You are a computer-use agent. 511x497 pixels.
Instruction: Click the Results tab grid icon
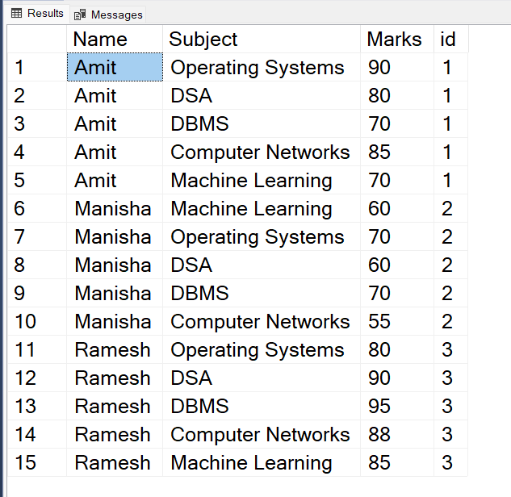[x=17, y=14]
